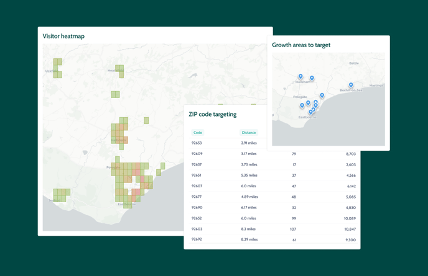Click the 4.89 miles distance cell

tap(249, 197)
